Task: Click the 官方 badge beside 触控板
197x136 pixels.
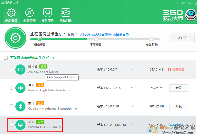Action: (43, 66)
